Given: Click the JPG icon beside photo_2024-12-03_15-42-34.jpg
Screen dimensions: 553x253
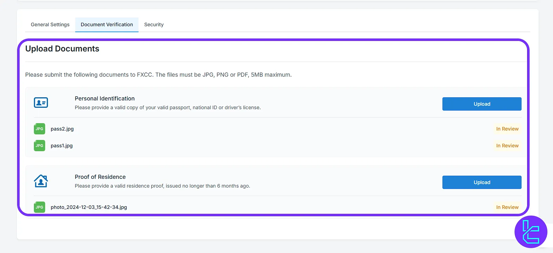Looking at the screenshot, I should (40, 207).
